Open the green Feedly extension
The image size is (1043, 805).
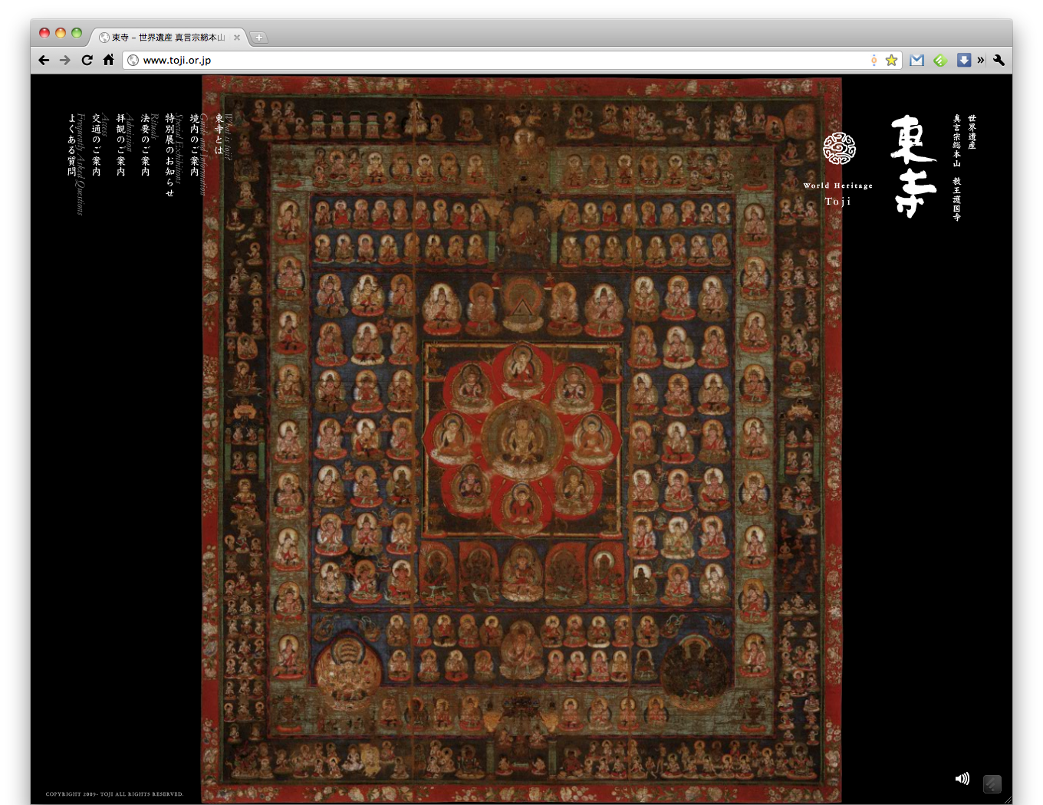[940, 60]
